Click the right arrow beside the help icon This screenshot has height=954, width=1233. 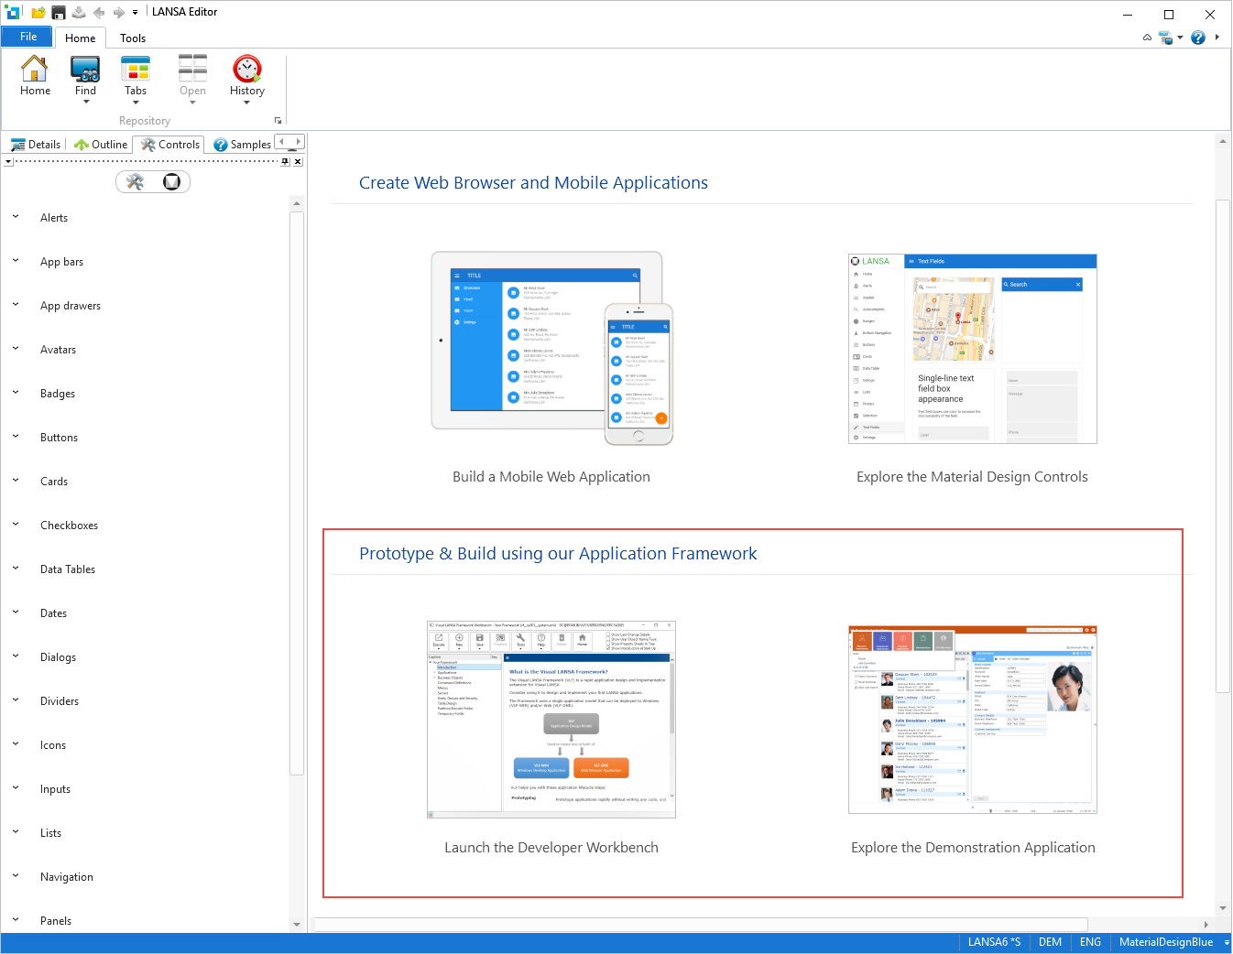point(1217,38)
